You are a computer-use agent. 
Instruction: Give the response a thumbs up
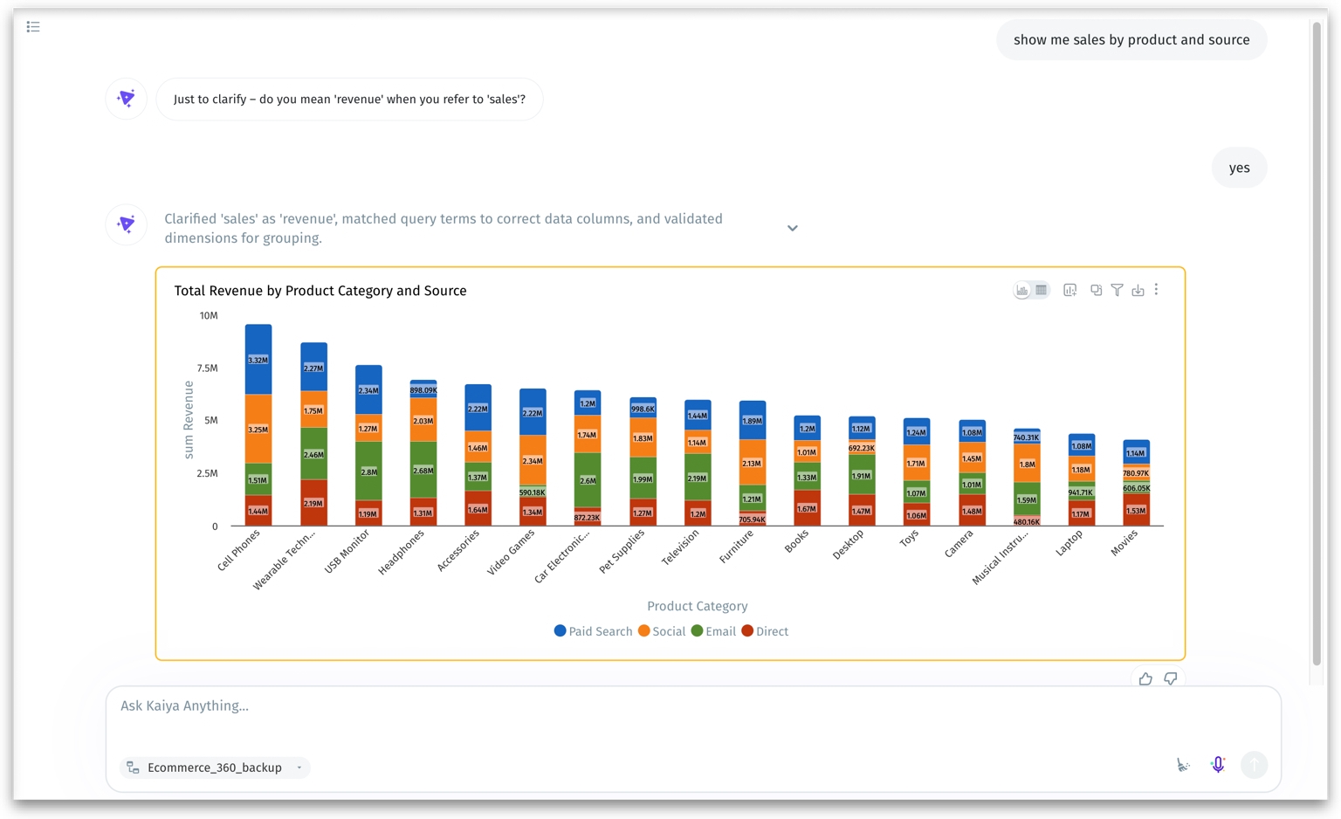tap(1145, 678)
